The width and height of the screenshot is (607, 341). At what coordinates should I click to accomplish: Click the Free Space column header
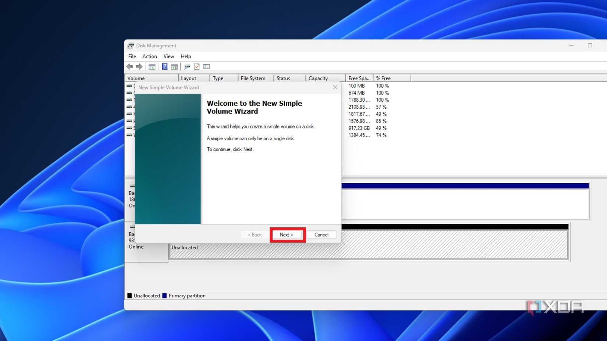(359, 78)
